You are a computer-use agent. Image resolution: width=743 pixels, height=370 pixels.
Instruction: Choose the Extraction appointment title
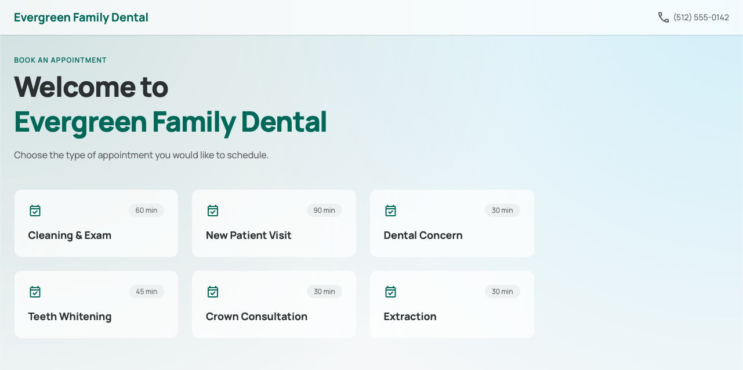410,317
